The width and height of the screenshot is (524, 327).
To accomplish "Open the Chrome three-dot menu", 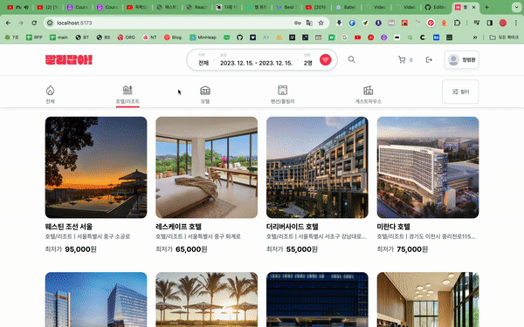I will 516,23.
